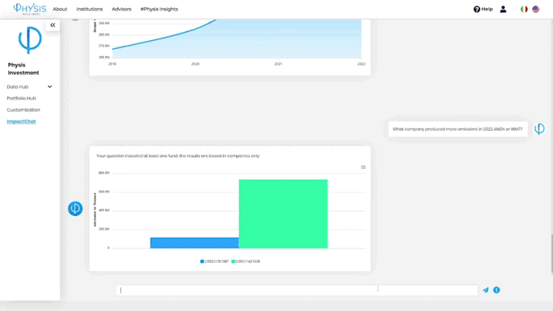The image size is (553, 311).
Task: Click the chat message input field
Action: pos(297,290)
